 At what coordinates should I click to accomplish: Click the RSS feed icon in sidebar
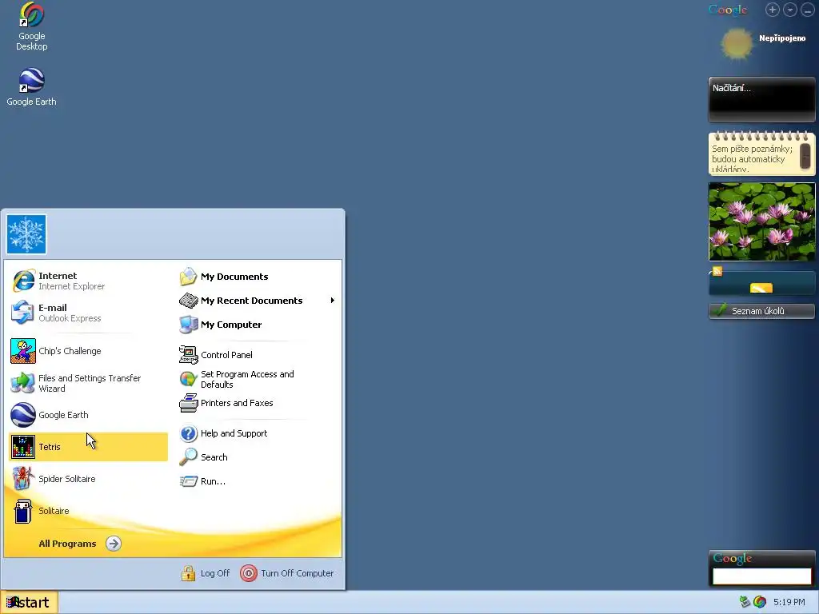(x=717, y=271)
